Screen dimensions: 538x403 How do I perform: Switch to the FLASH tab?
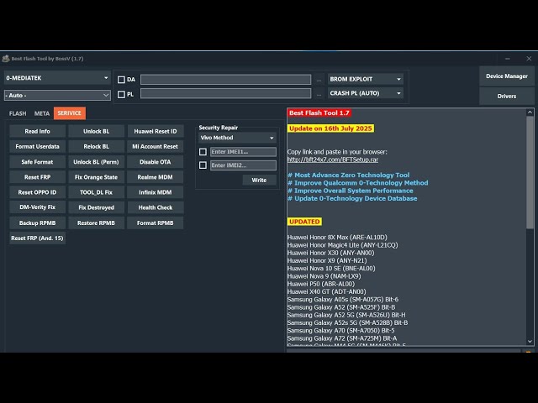coord(18,113)
